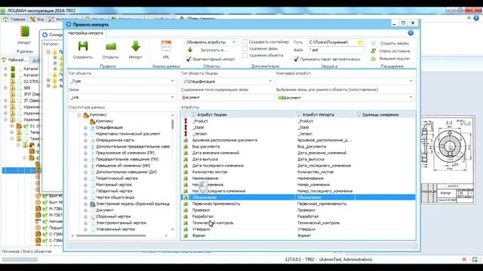This screenshot has width=483, height=271.
Task: Switch to the Рабочий… tab in left panel
Action: [x=14, y=60]
